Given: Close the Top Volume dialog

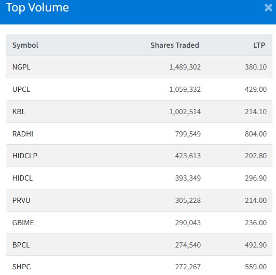Looking at the screenshot, I should tap(268, 8).
